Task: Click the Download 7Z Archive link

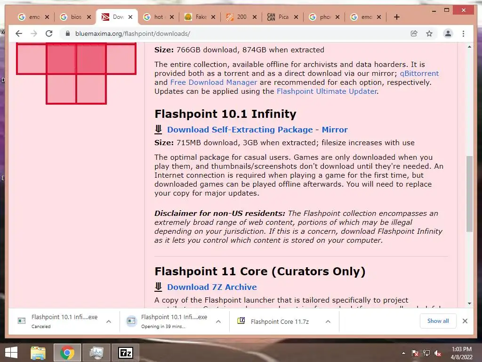Action: pos(212,287)
